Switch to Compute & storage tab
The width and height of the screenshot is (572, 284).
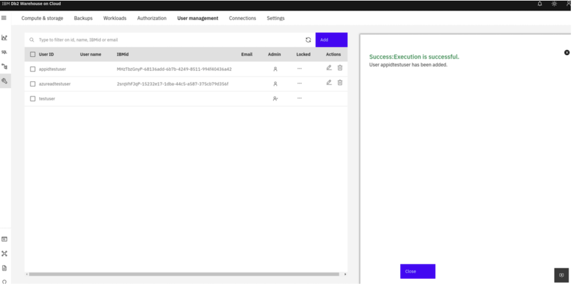[x=42, y=18]
